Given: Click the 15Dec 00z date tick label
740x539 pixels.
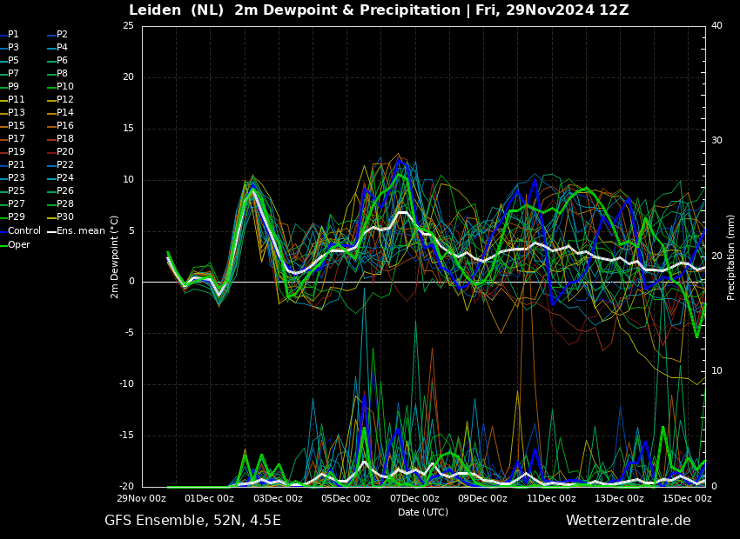Looking at the screenshot, I should point(687,499).
